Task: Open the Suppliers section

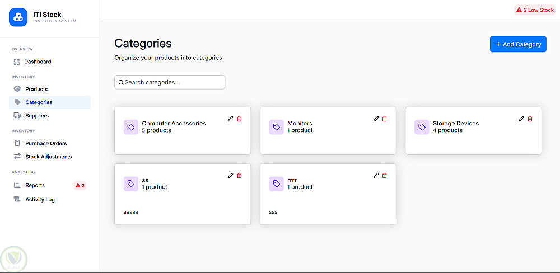Action: 37,116
